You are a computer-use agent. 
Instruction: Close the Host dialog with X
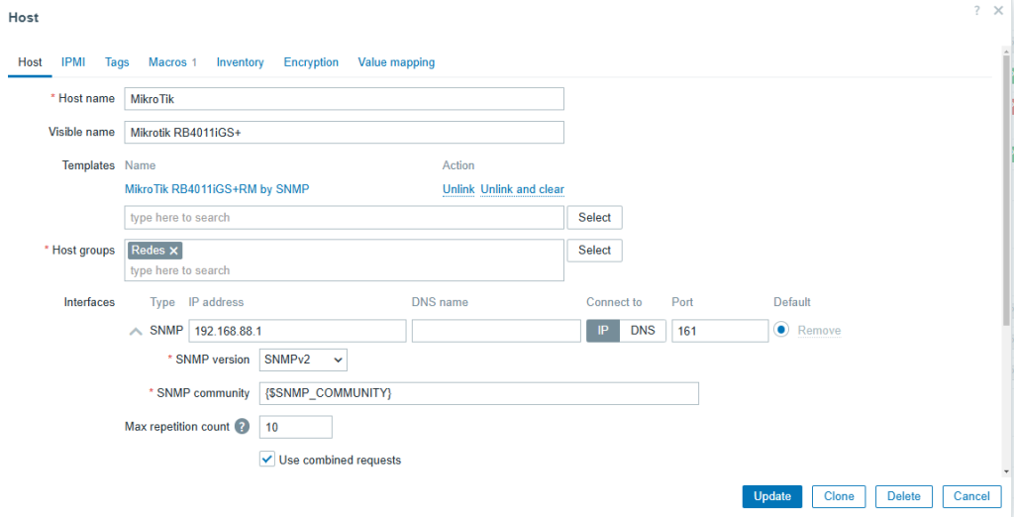coord(998,10)
